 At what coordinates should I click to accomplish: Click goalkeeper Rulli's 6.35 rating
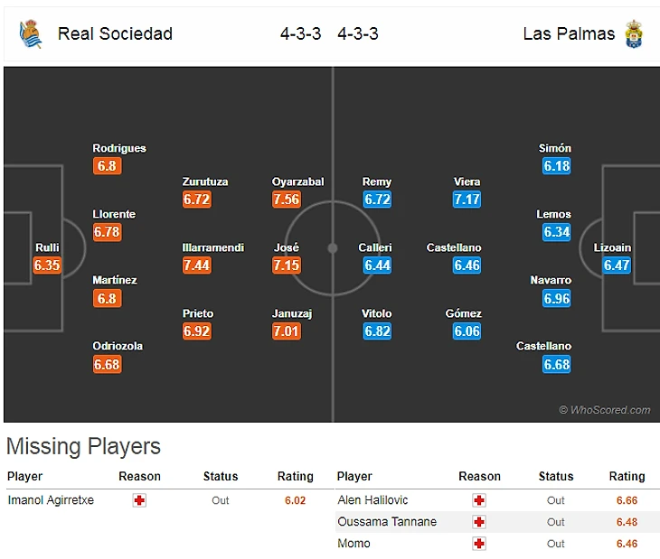click(x=47, y=266)
